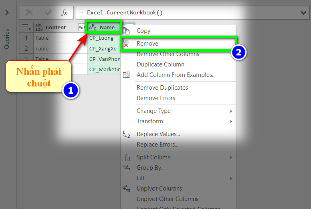Choose Unpivot Columns
Viewport: 311px width, 209px height.
(x=159, y=189)
